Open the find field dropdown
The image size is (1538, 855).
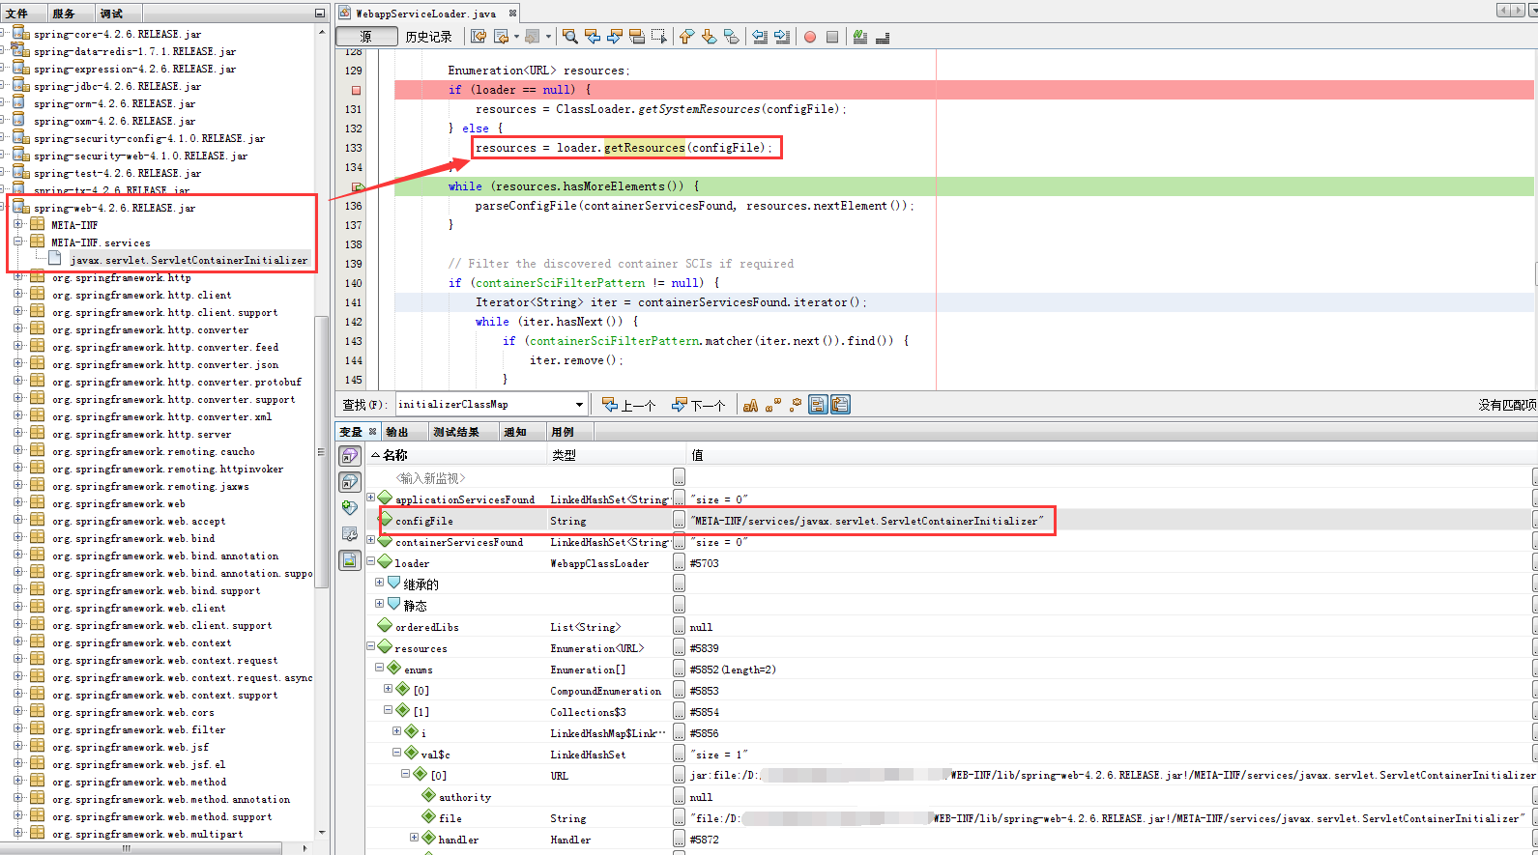(x=579, y=405)
